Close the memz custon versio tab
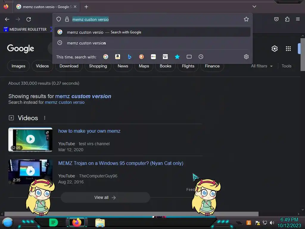 point(75,7)
